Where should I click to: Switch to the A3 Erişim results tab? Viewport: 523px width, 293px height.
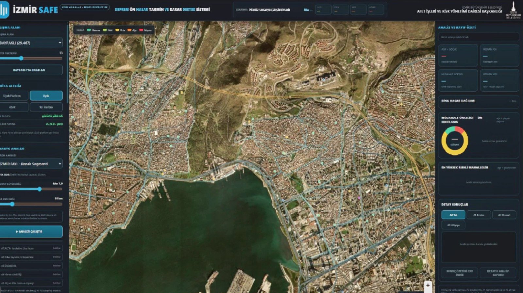[x=479, y=215]
